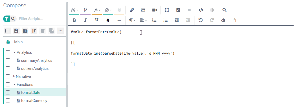
Task: Open the formatCurrency script
Action: [x=34, y=101]
